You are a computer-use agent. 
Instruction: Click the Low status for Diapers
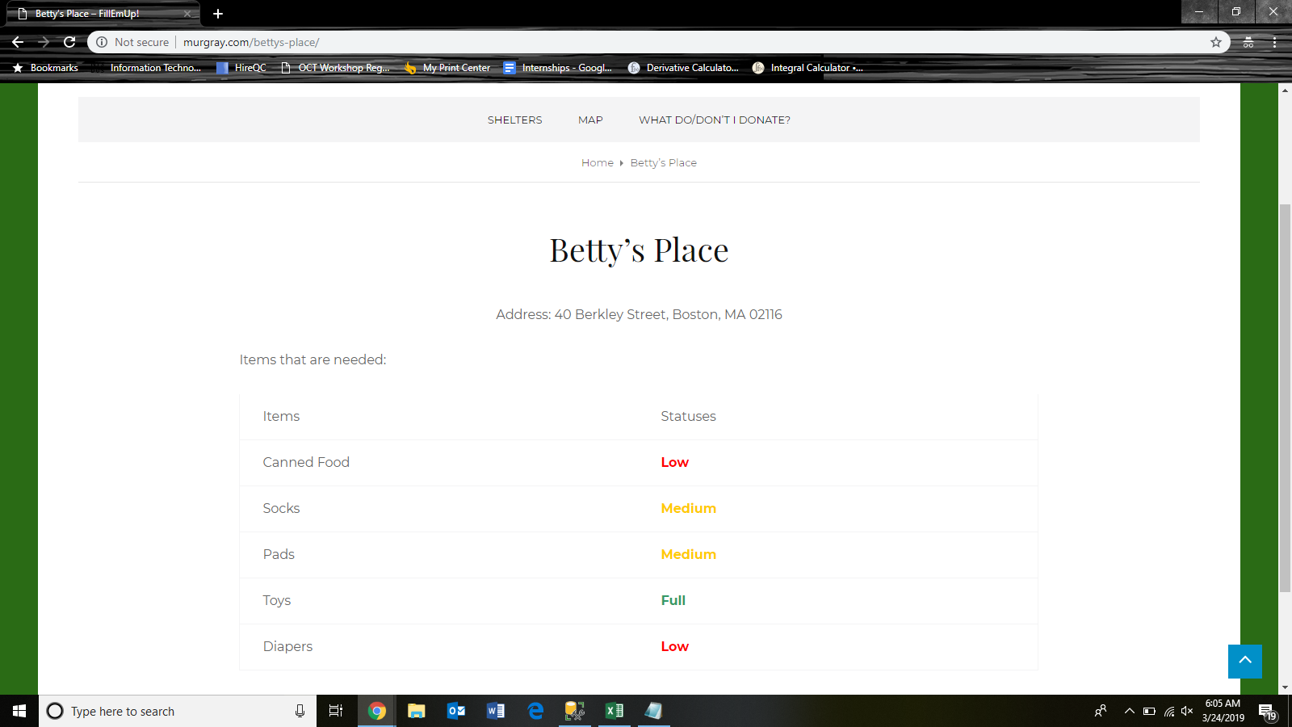tap(675, 646)
